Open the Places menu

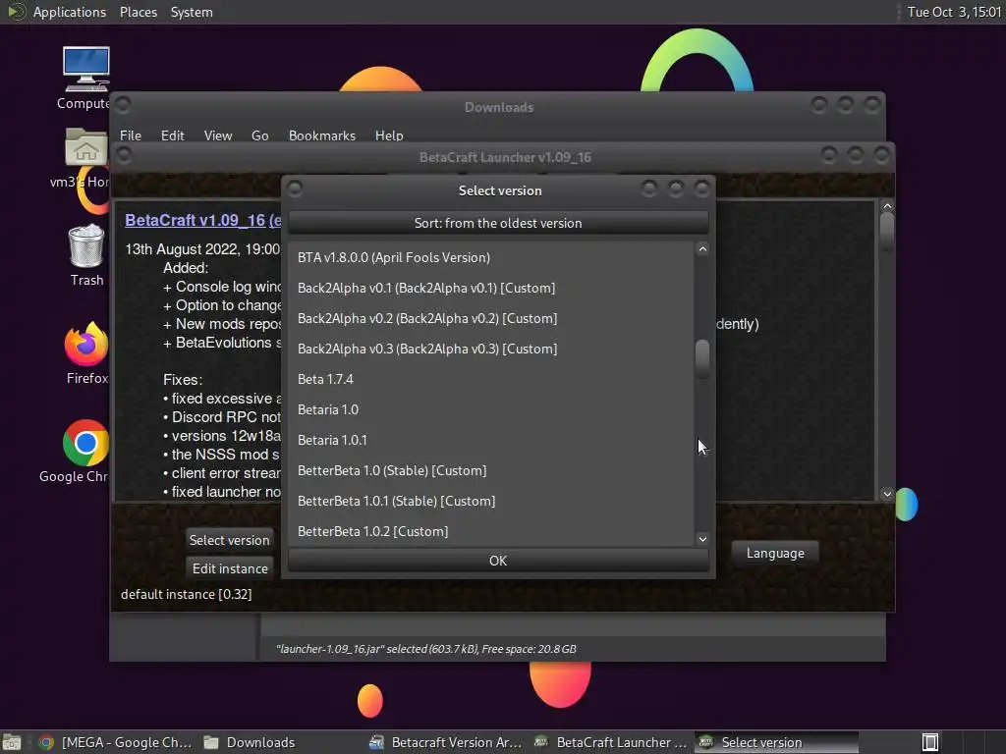tap(138, 12)
